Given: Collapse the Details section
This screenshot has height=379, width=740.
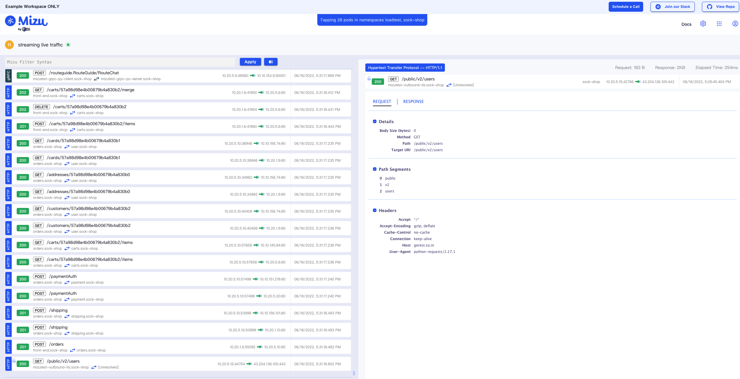Looking at the screenshot, I should pos(375,121).
